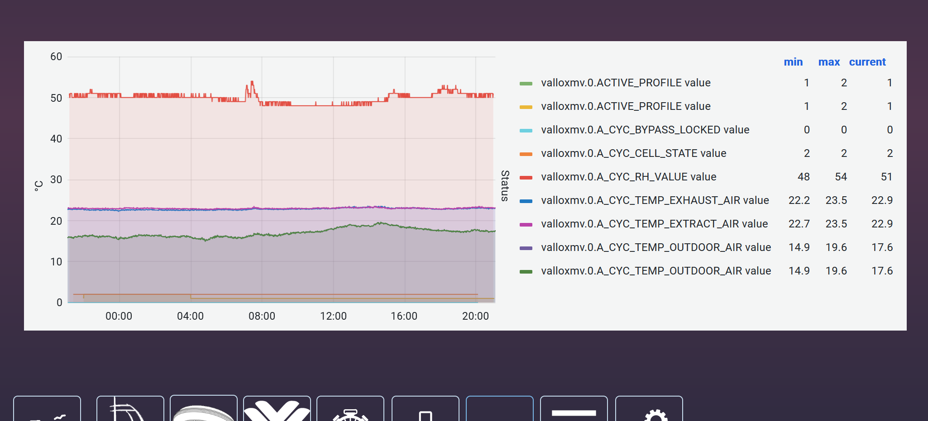Click the 20:00 time axis label
The image size is (928, 421).
click(475, 316)
